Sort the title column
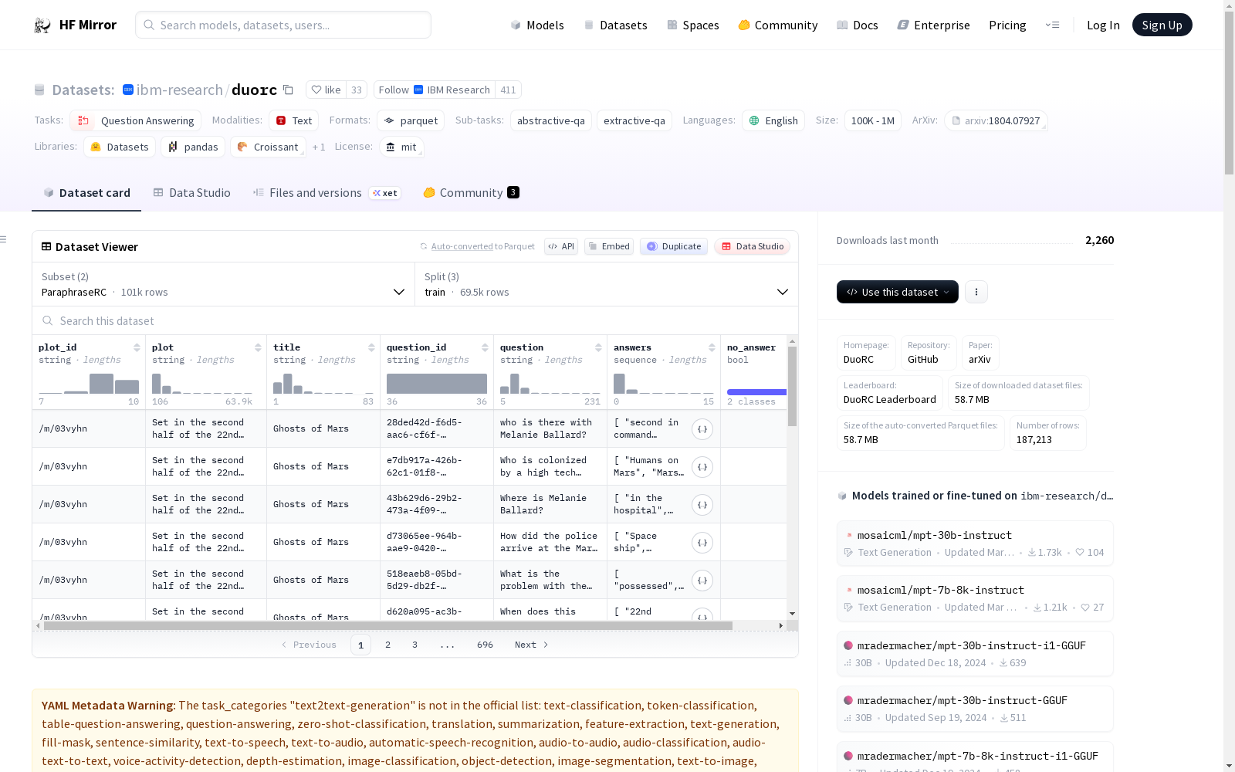 pyautogui.click(x=371, y=348)
